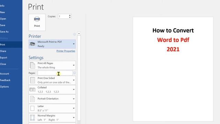The width and height of the screenshot is (220, 124).
Task: Click the one-sided page icon
Action: tap(32, 80)
